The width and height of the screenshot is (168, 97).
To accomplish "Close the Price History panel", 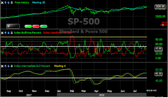I will point(2,3).
